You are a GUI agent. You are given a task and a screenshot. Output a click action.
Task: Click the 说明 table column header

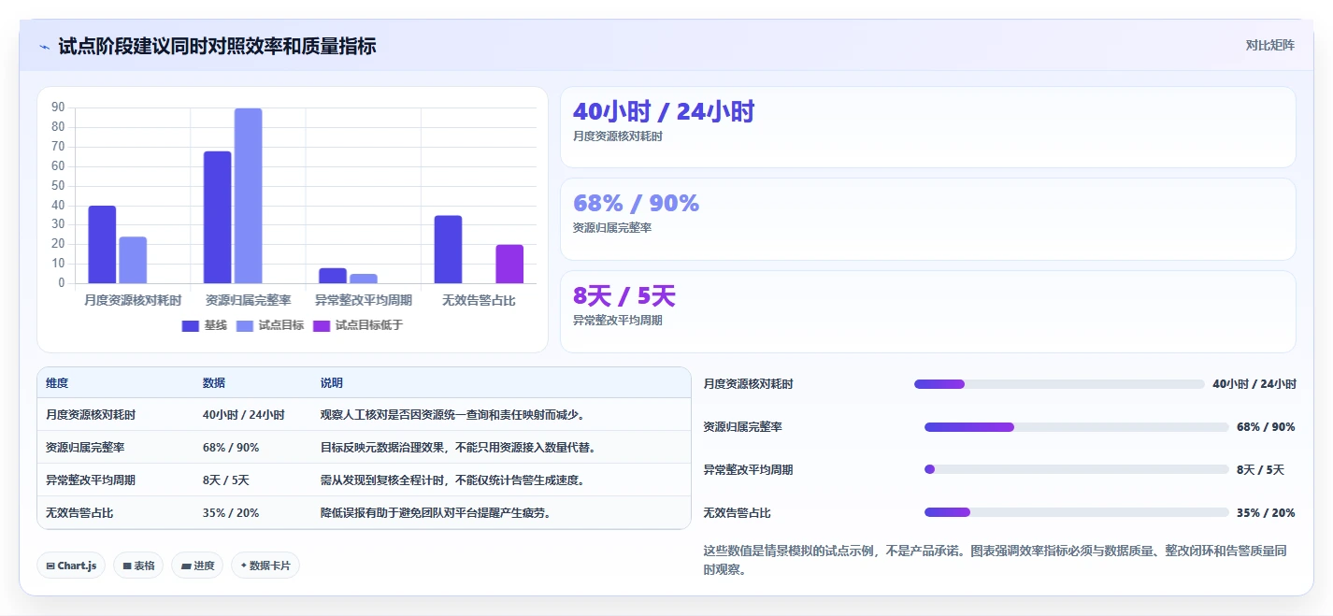tap(332, 383)
